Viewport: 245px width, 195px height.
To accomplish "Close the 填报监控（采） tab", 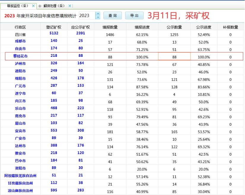I will pos(33,6).
